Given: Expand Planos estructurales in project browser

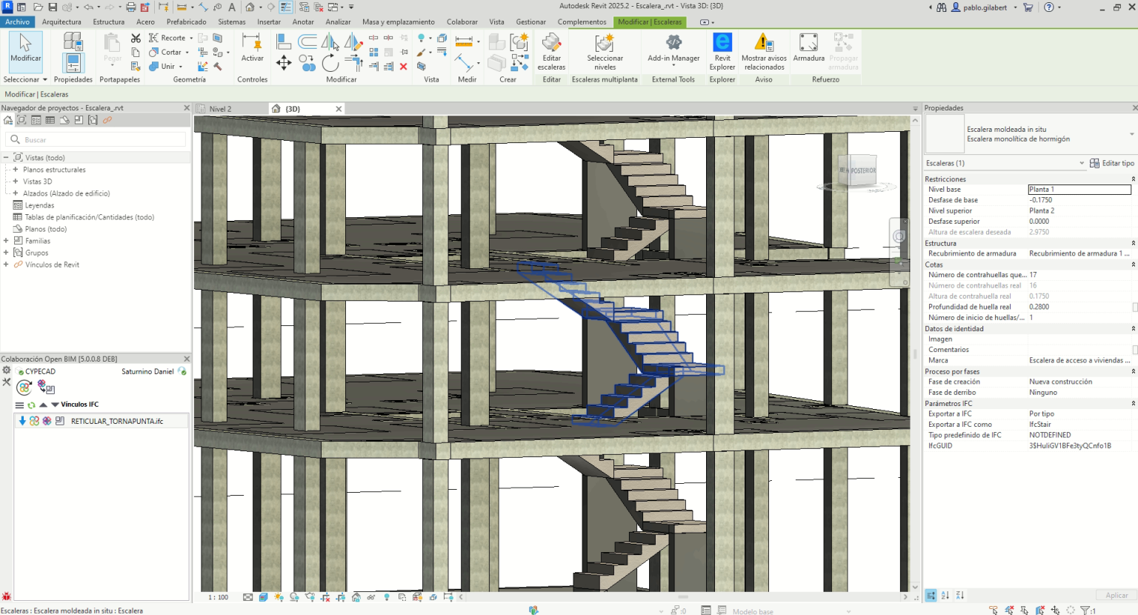Looking at the screenshot, I should pyautogui.click(x=16, y=169).
